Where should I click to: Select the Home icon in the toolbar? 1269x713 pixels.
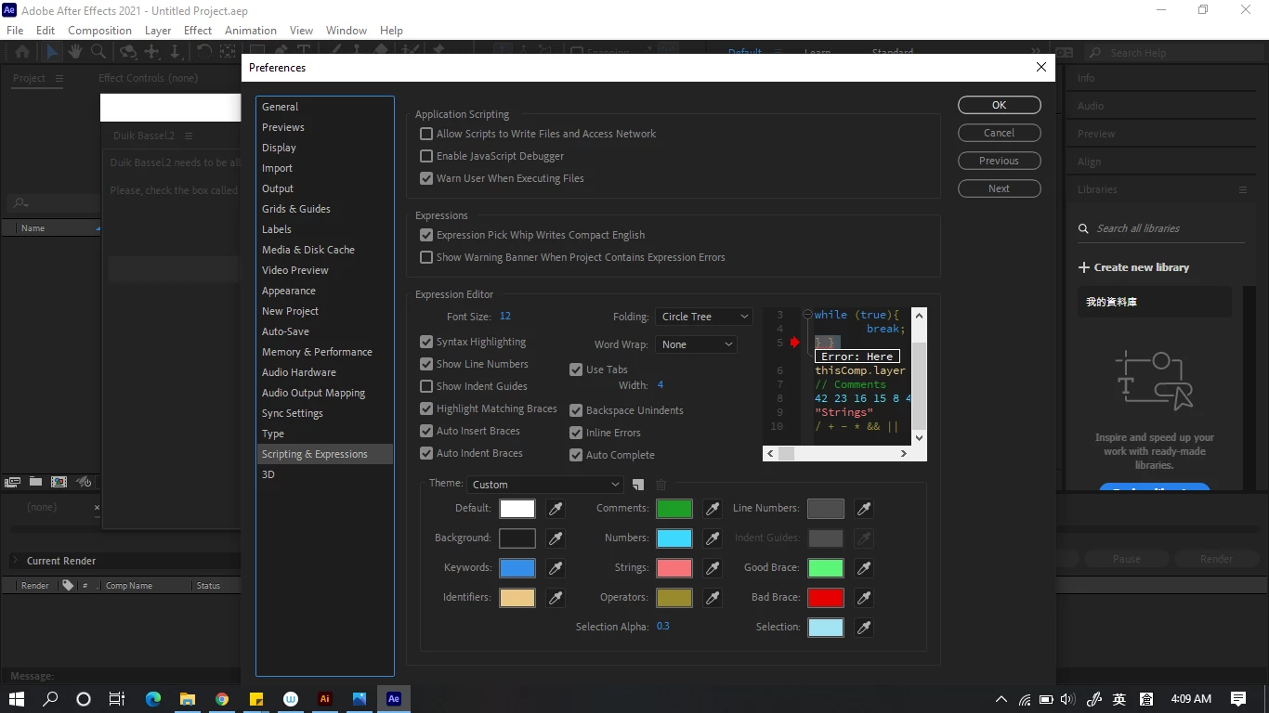(x=22, y=52)
